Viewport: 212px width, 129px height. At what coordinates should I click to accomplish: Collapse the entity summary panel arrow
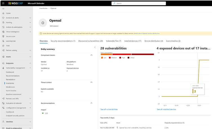95,47
